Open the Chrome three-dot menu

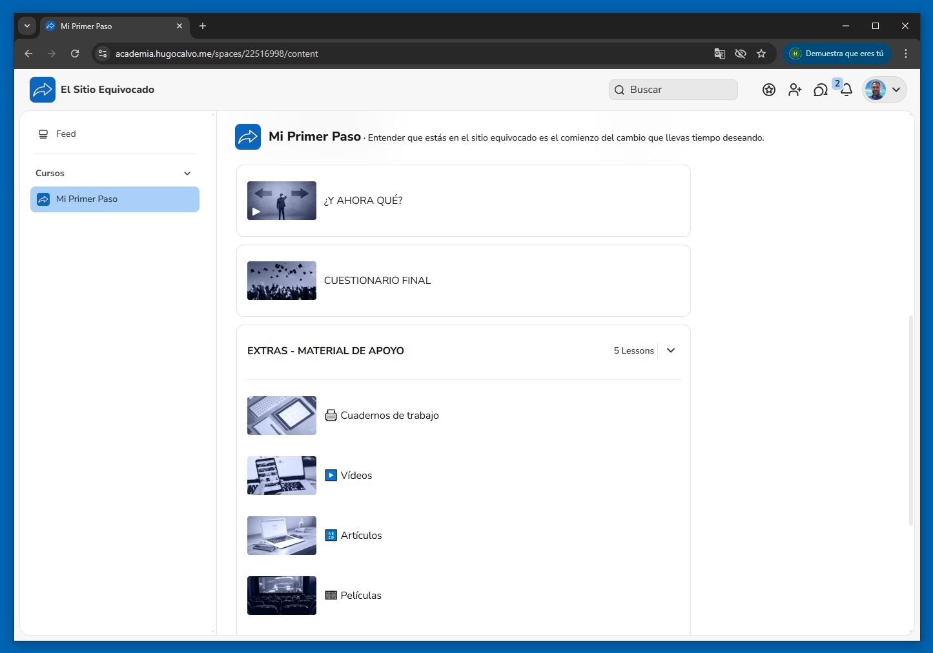[906, 54]
